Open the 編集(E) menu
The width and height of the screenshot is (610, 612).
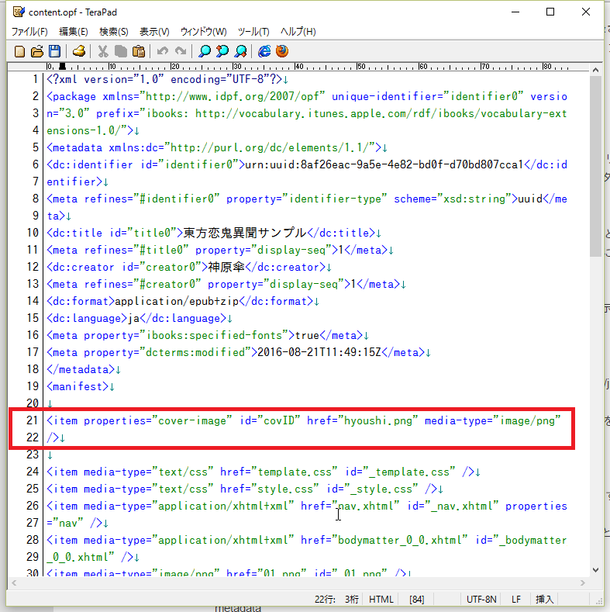pos(74,32)
